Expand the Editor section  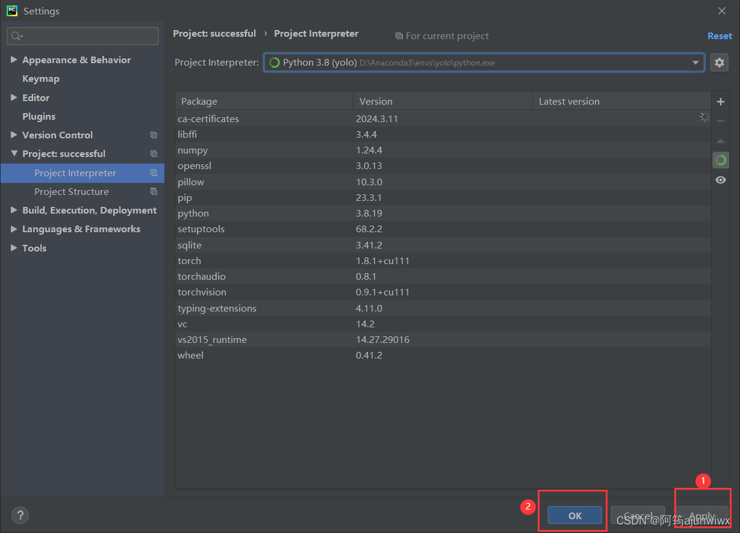coord(14,97)
